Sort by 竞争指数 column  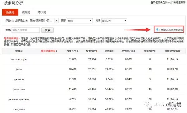[150, 51]
